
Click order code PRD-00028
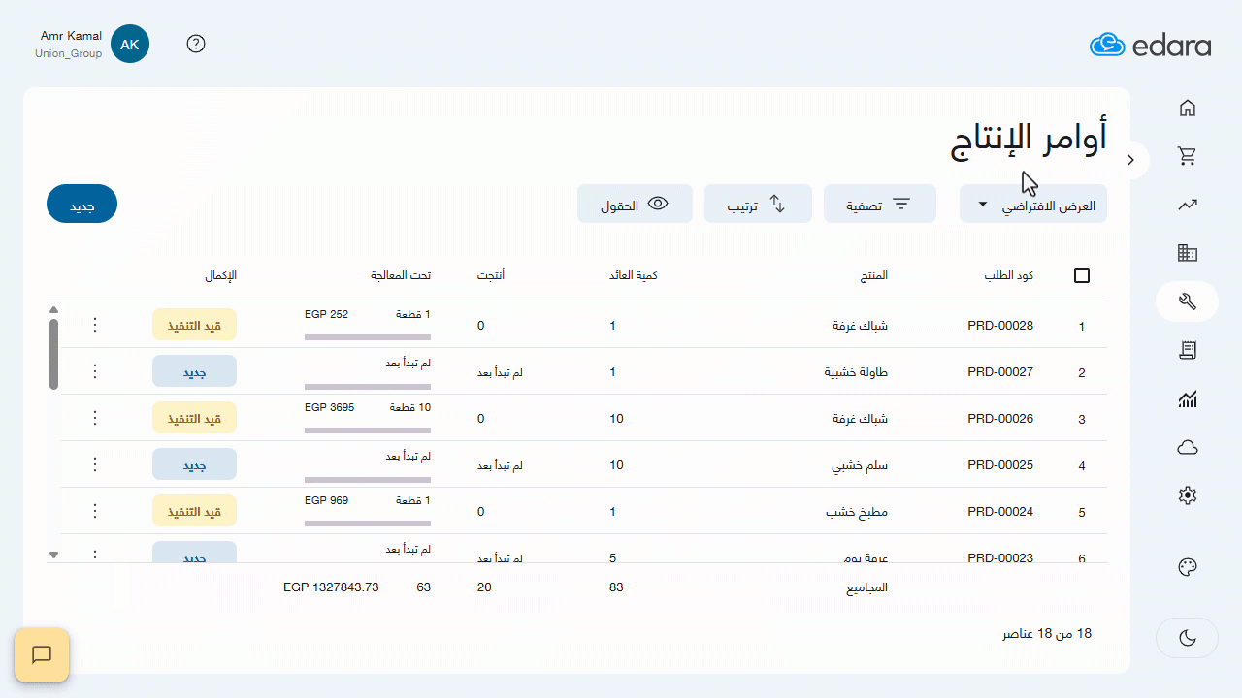[x=1000, y=326]
